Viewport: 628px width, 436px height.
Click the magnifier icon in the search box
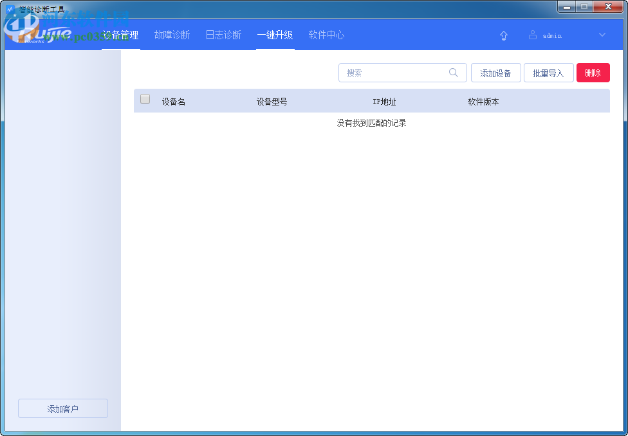454,73
